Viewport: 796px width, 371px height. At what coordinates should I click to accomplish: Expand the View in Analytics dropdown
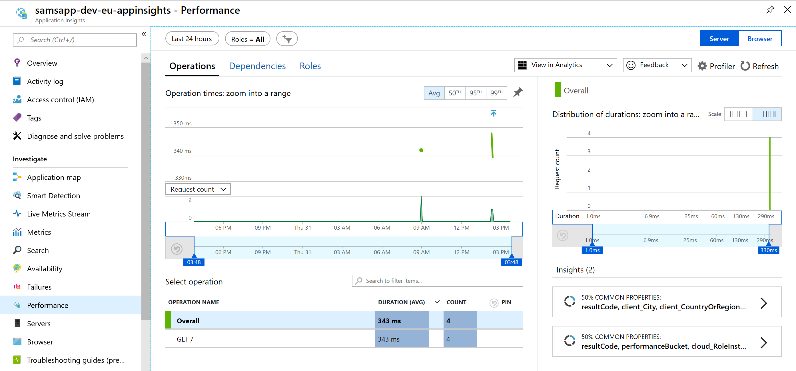coord(565,65)
